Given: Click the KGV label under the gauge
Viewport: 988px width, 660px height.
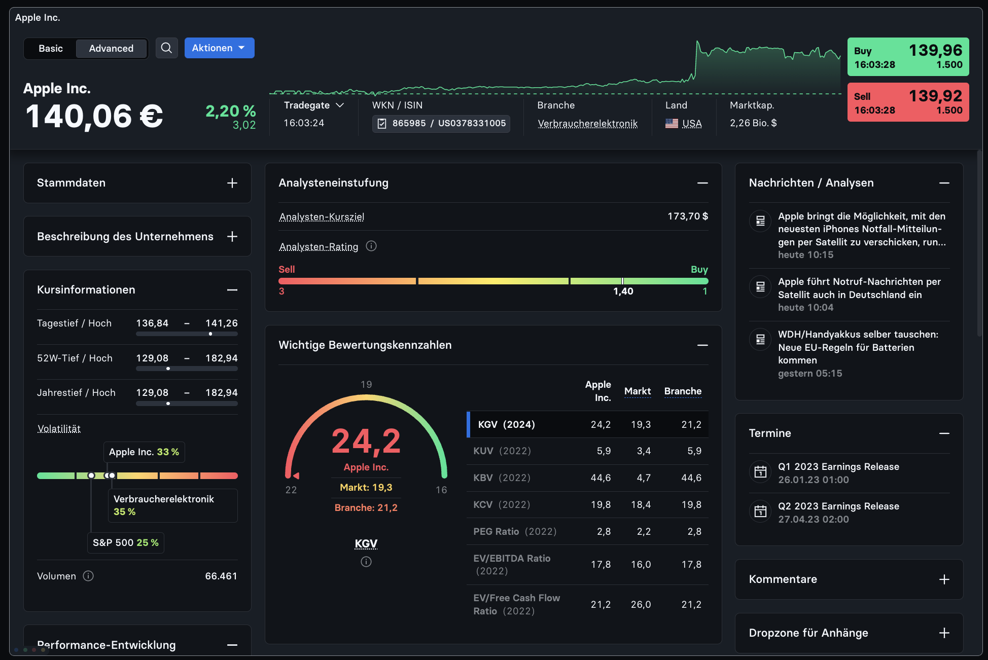Looking at the screenshot, I should (366, 543).
